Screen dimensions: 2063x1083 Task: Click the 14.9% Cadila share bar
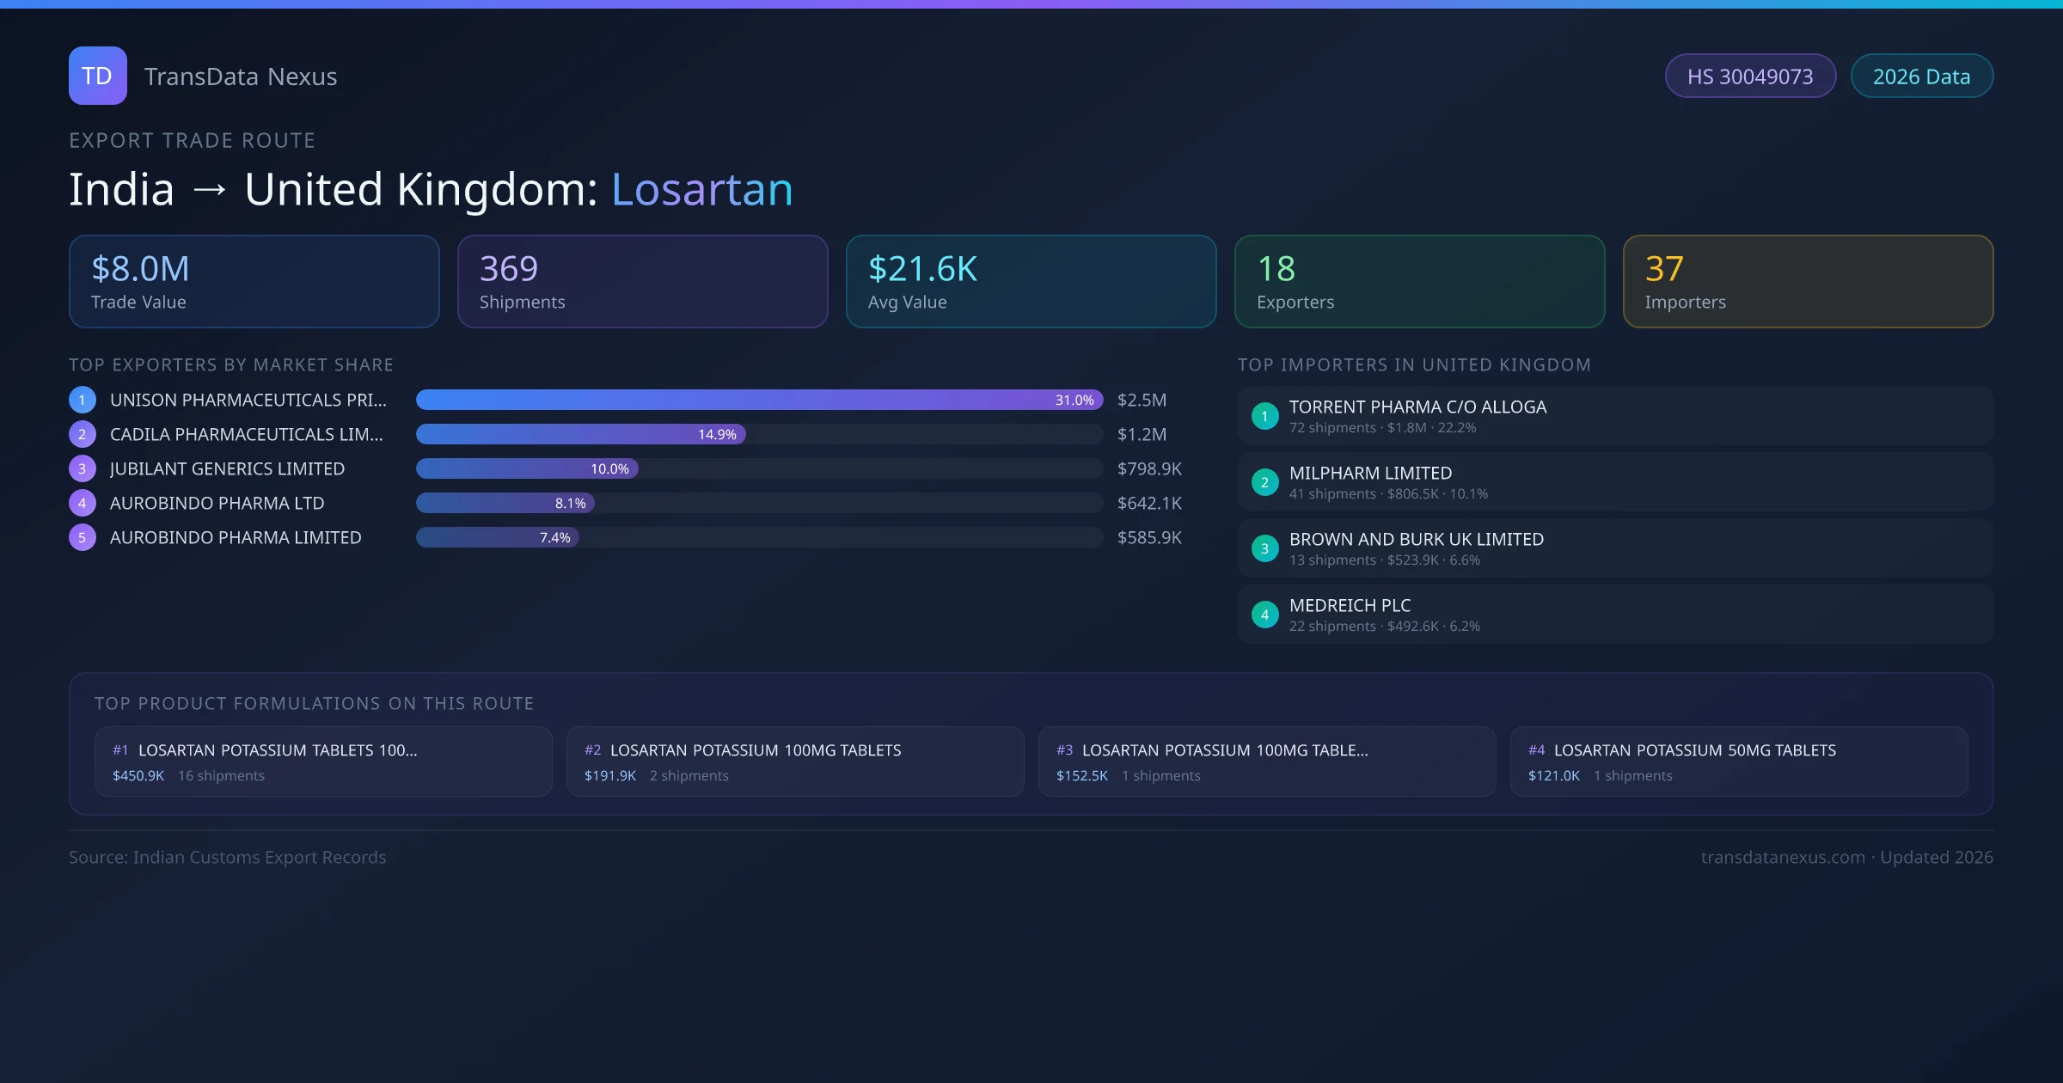(580, 434)
